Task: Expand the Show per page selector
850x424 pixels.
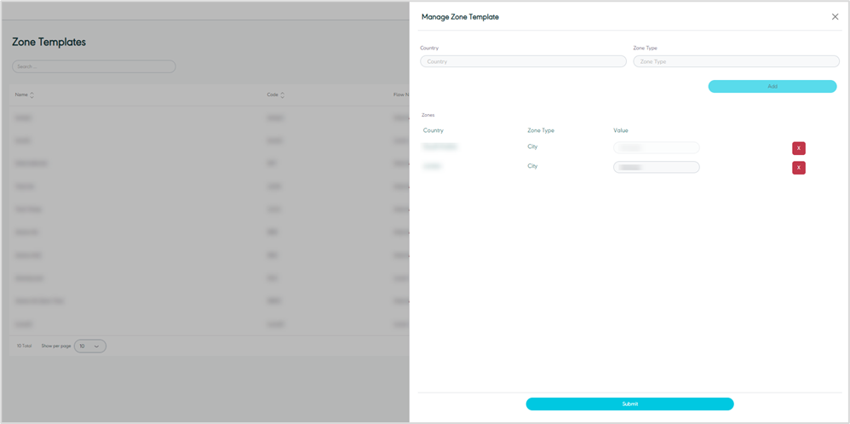Action: point(90,346)
